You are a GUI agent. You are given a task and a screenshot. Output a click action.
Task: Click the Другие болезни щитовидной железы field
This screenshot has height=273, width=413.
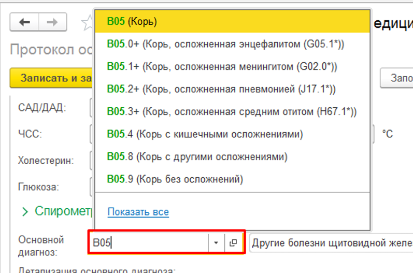tap(331, 243)
